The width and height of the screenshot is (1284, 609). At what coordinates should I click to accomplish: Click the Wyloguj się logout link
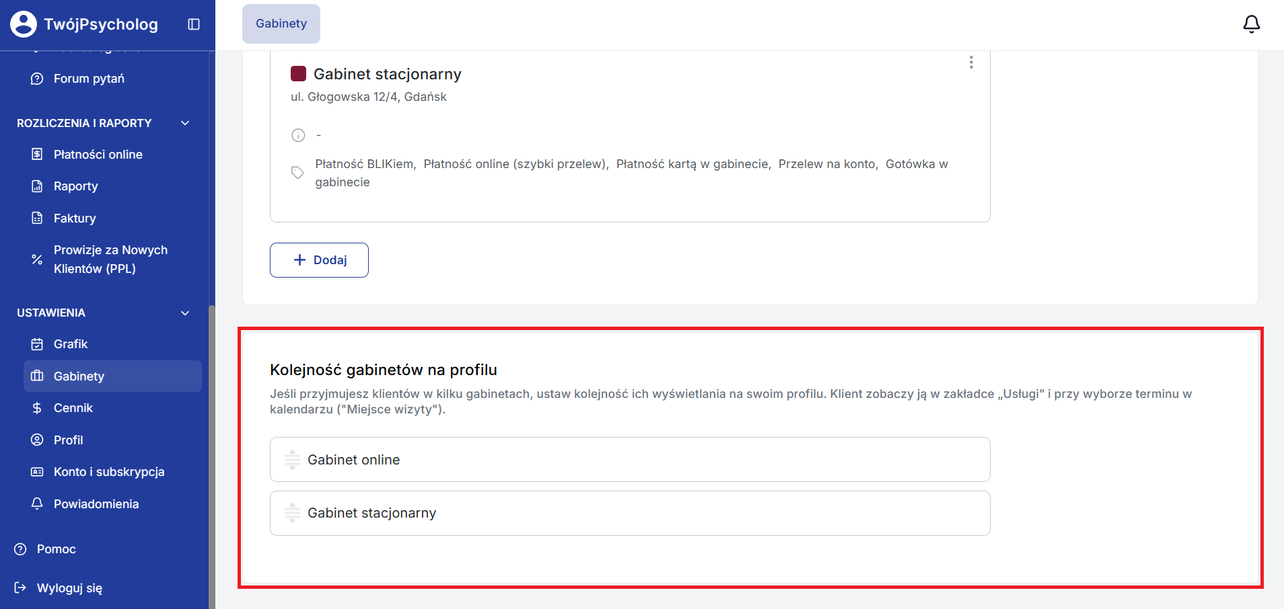click(69, 588)
